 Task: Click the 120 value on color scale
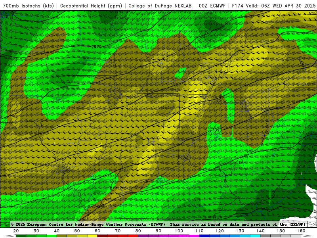(x=220, y=231)
